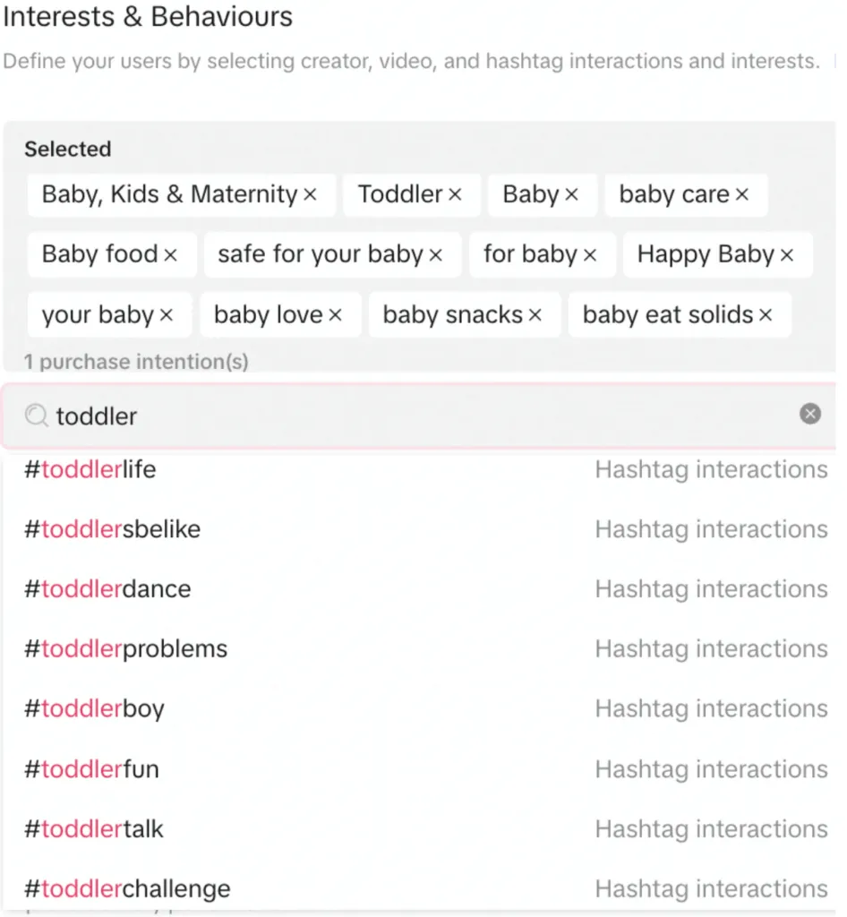Remove the Happy Baby tag
The width and height of the screenshot is (847, 917).
(x=787, y=255)
